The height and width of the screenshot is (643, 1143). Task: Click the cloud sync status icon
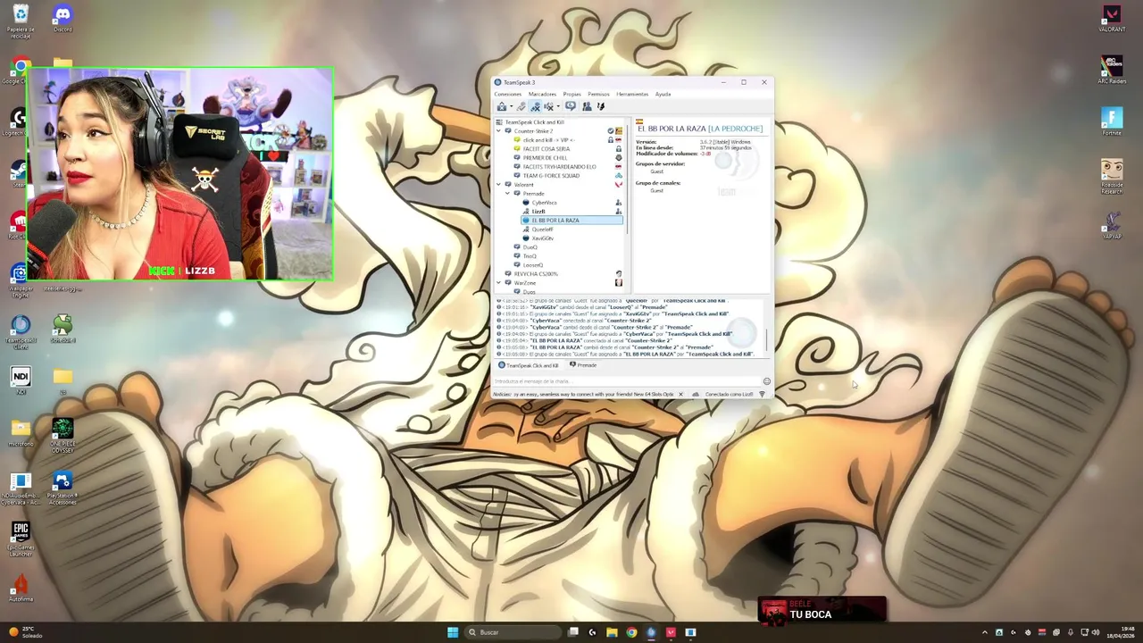696,394
